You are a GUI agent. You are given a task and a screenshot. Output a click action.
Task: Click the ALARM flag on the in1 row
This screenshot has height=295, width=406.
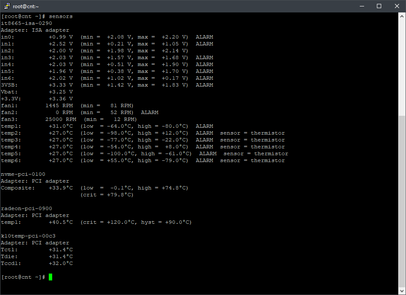coord(204,44)
